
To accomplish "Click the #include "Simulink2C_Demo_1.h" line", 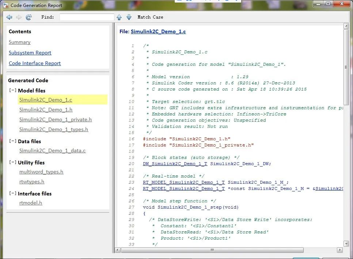I will [187, 139].
